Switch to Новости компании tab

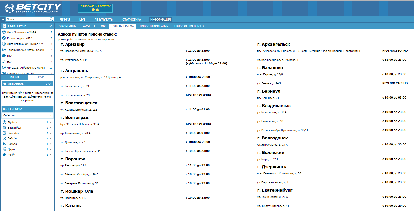[x=154, y=26]
